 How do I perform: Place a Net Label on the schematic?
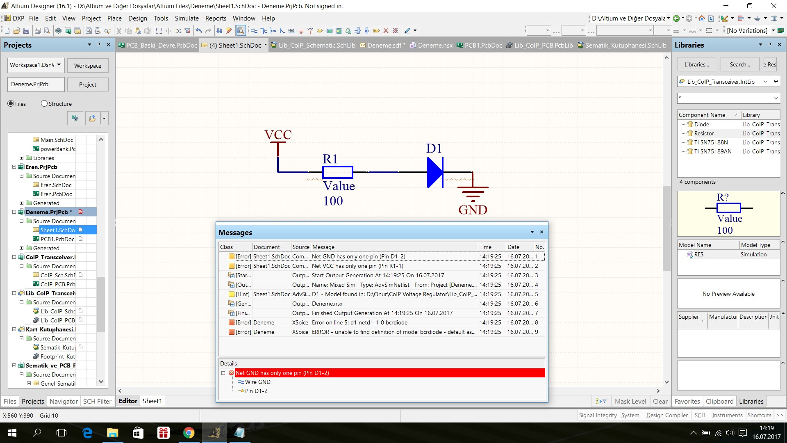click(292, 31)
